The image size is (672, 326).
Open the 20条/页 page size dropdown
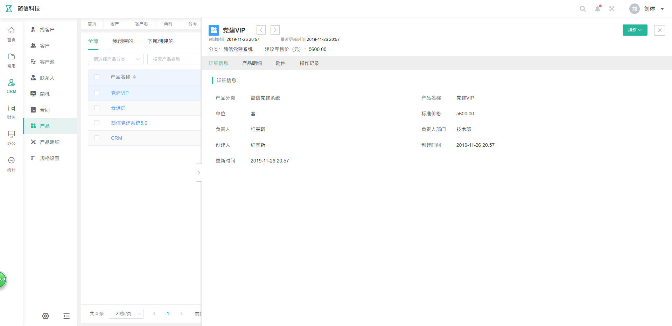click(126, 313)
